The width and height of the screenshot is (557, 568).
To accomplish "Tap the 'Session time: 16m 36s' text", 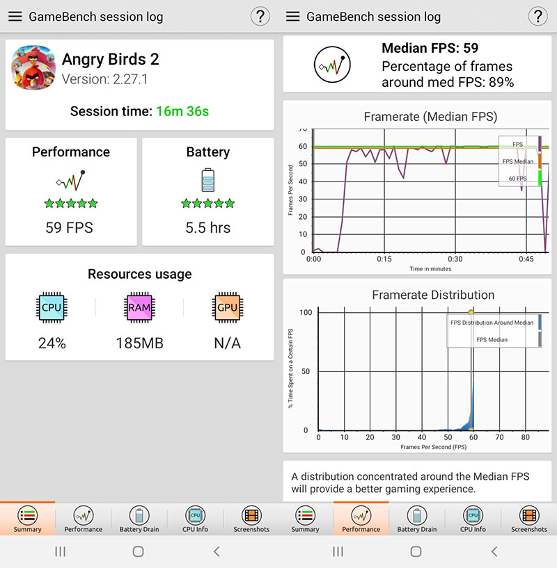I will [139, 111].
